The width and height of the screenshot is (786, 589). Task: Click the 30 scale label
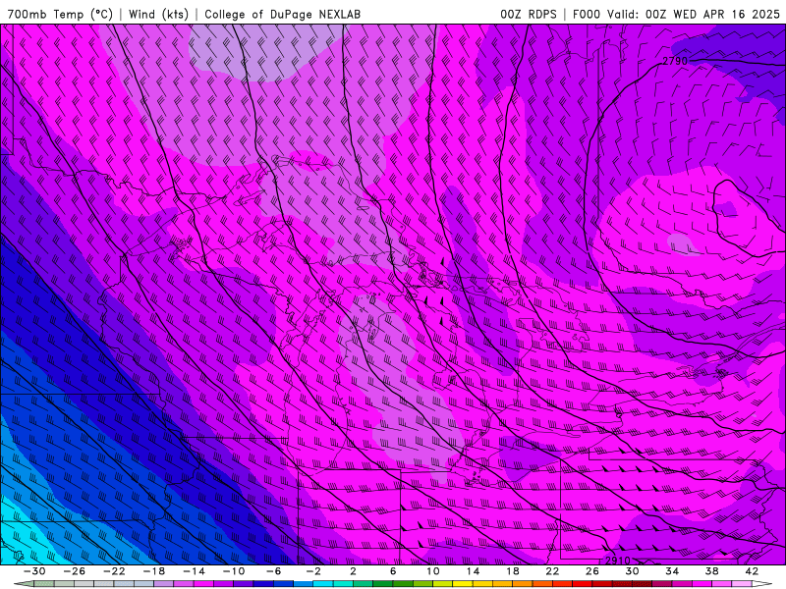(632, 571)
